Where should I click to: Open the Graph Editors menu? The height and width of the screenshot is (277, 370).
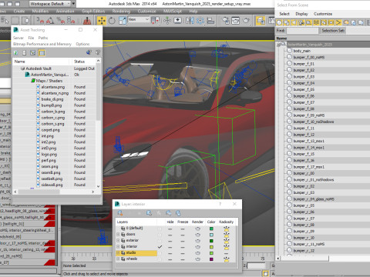pyautogui.click(x=93, y=12)
